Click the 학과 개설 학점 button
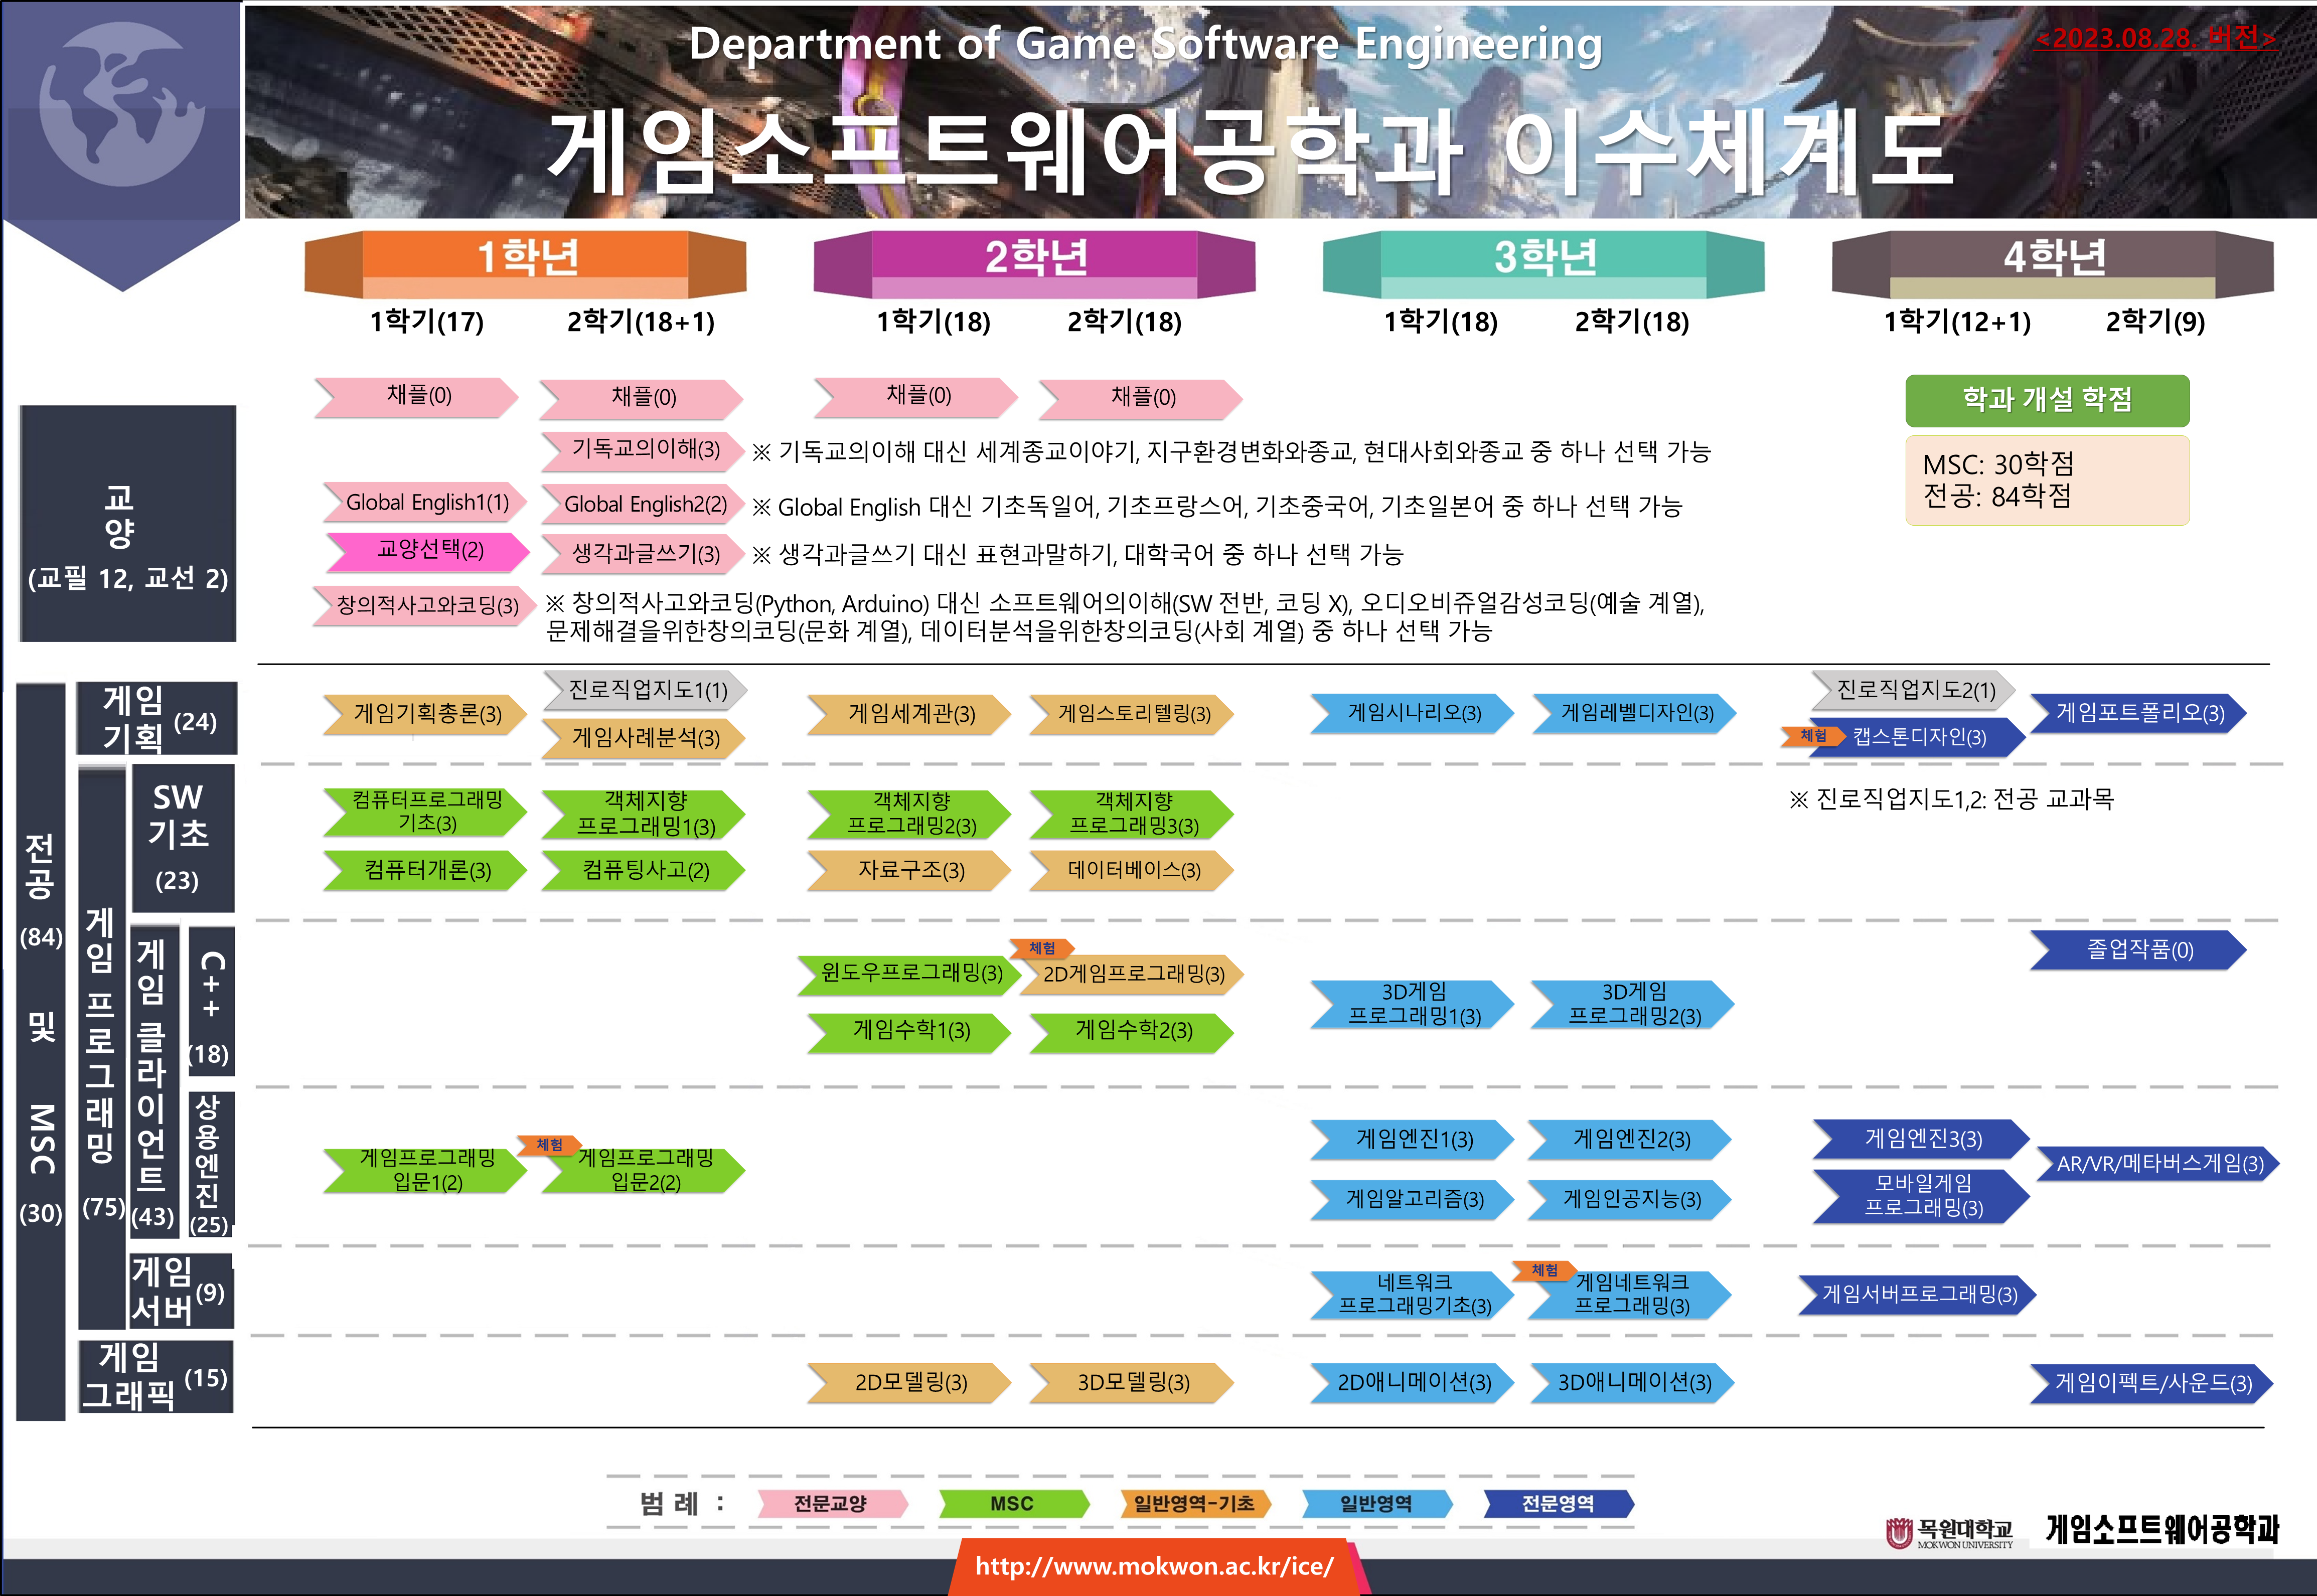The width and height of the screenshot is (2317, 1596). 2046,400
